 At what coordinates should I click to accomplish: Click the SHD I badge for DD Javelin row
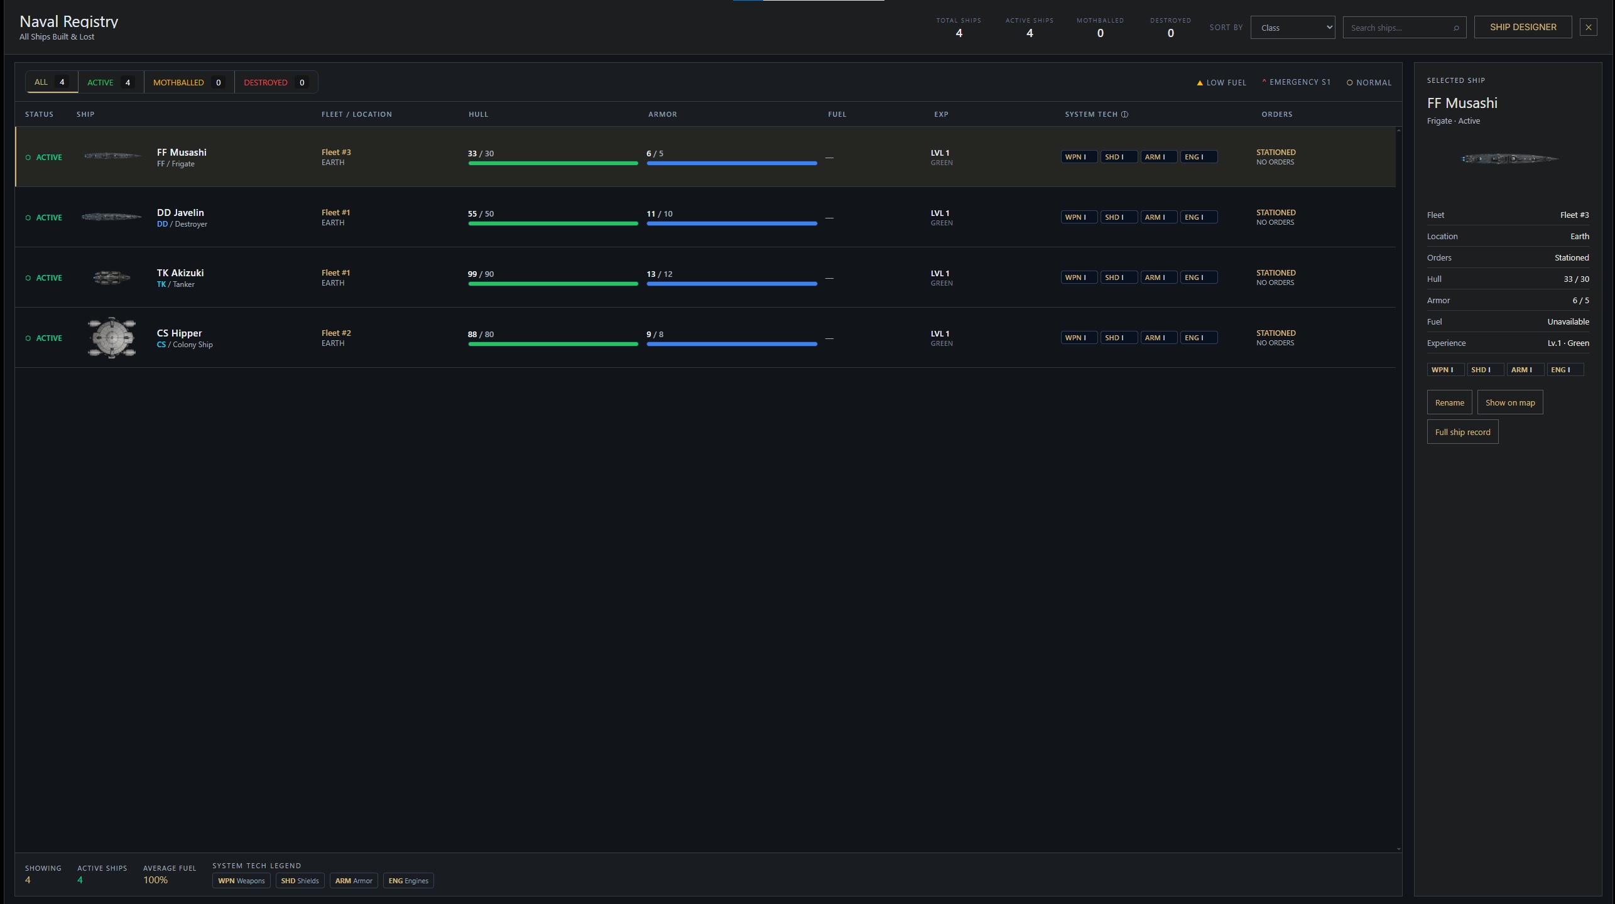1118,217
